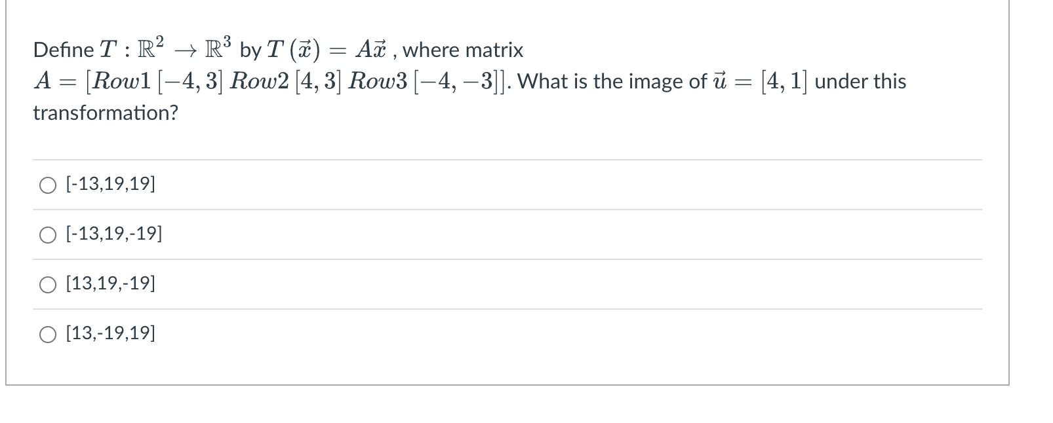Viewport: 1053px width, 423px height.
Task: Select the radio button for [-13,19,-19]
Action: (x=47, y=234)
